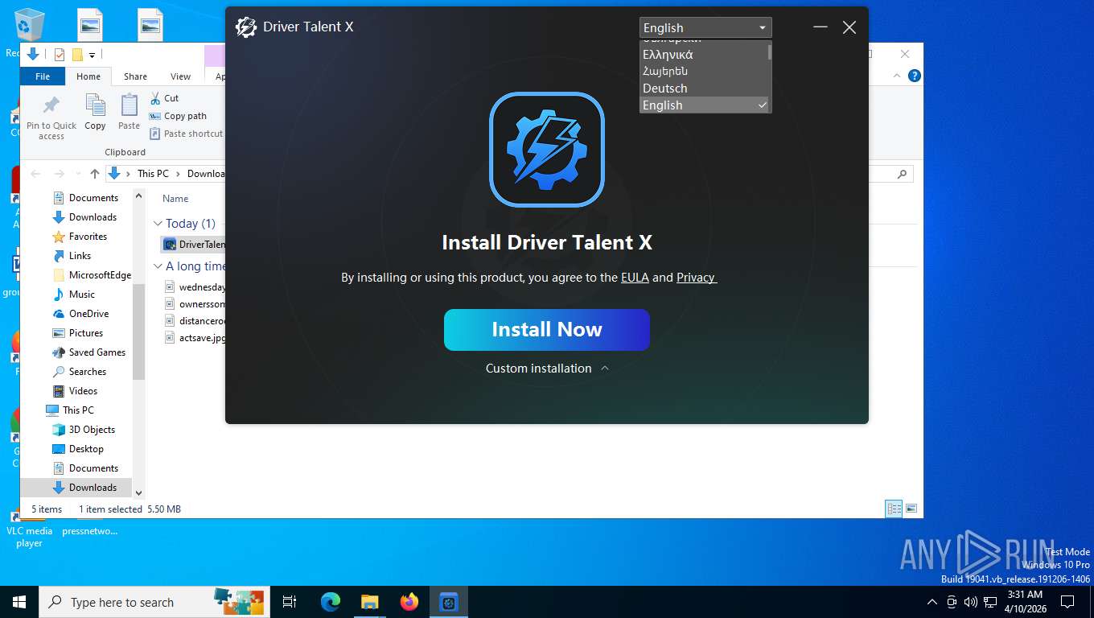Open the Privacy link
Image resolution: width=1094 pixels, height=618 pixels.
696,278
